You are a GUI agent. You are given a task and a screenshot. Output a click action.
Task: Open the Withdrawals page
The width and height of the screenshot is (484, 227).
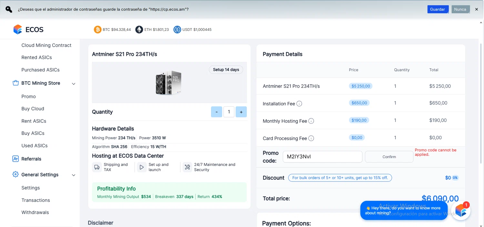[x=35, y=212]
